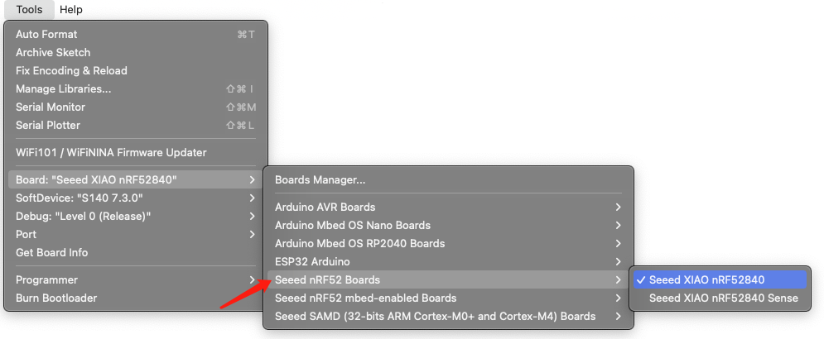Expand ESP32 Arduino boards list
The height and width of the screenshot is (339, 824).
click(x=448, y=261)
